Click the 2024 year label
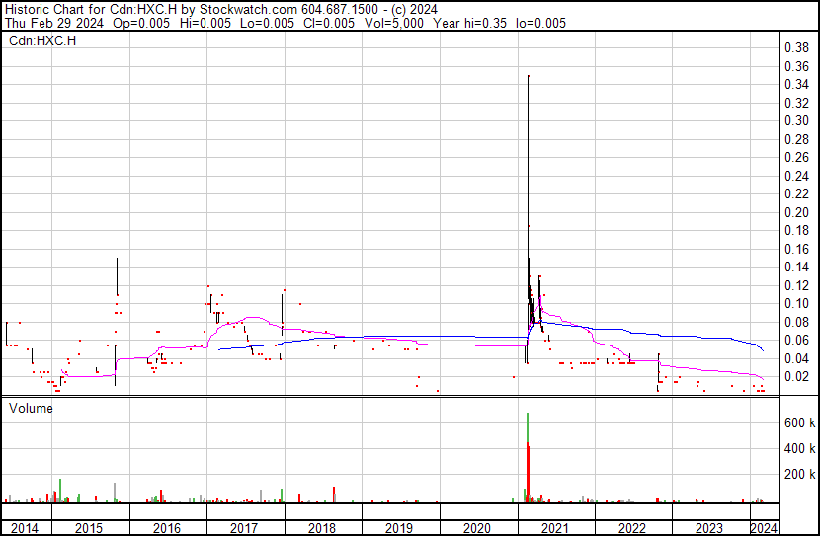This screenshot has width=820, height=536. (765, 528)
